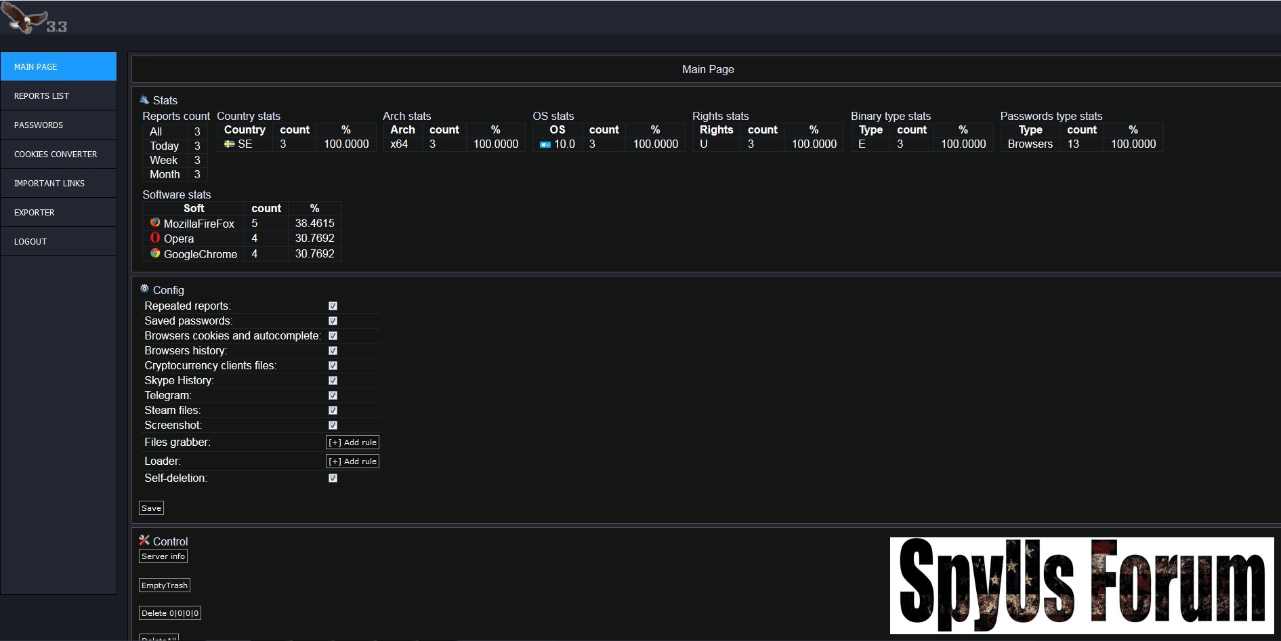Open the Cookies Converter page
The height and width of the screenshot is (641, 1281).
(58, 154)
